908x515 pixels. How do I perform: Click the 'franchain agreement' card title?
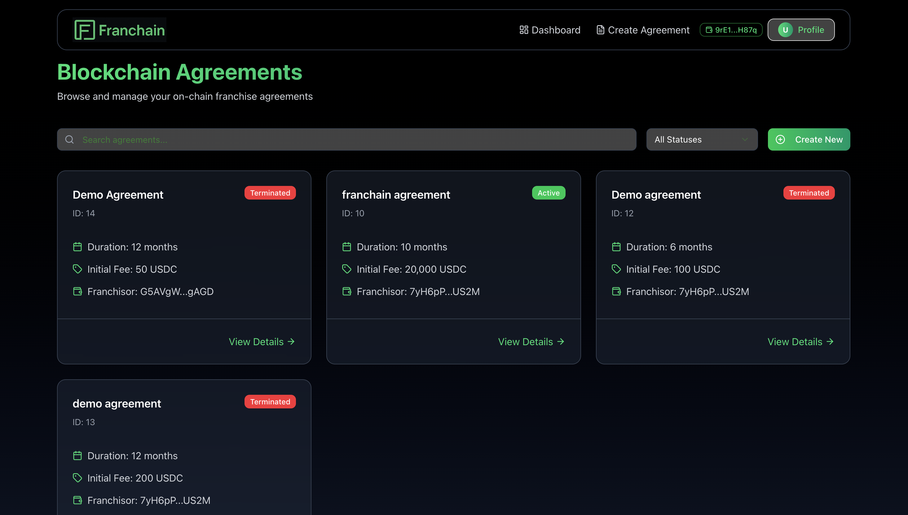click(x=396, y=195)
